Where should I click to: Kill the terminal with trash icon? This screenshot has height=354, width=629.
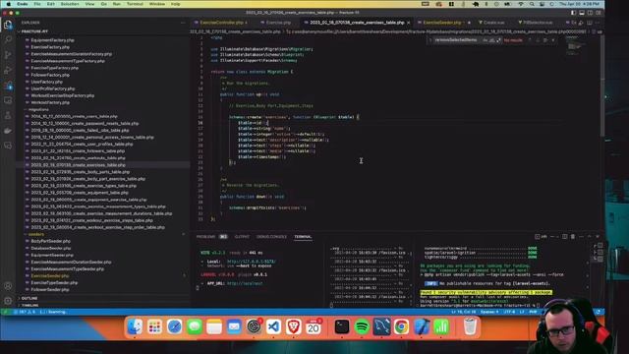(x=573, y=236)
